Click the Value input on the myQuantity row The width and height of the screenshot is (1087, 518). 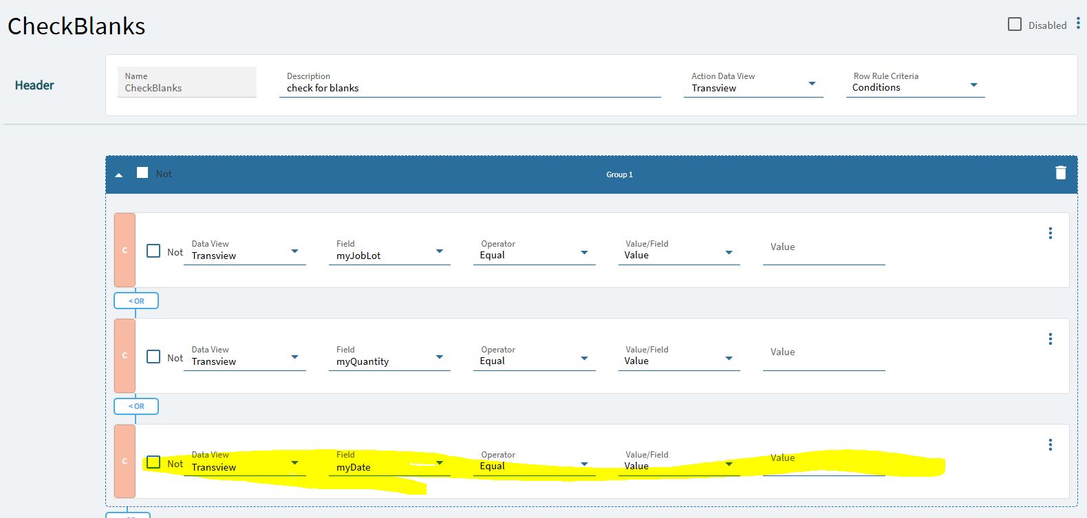824,357
